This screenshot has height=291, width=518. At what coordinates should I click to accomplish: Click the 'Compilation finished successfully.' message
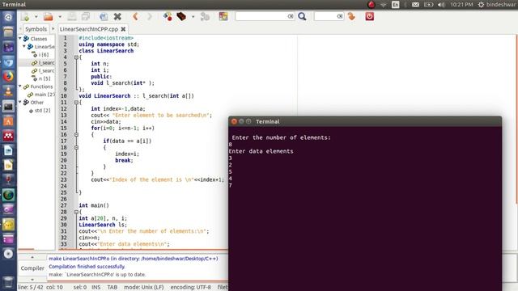[87, 267]
